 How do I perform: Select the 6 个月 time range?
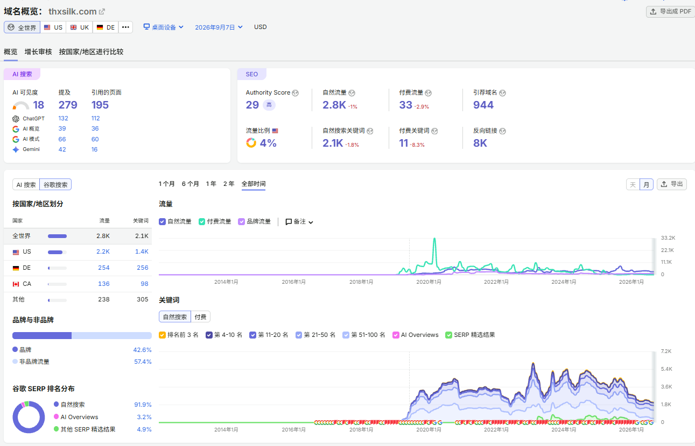click(191, 184)
